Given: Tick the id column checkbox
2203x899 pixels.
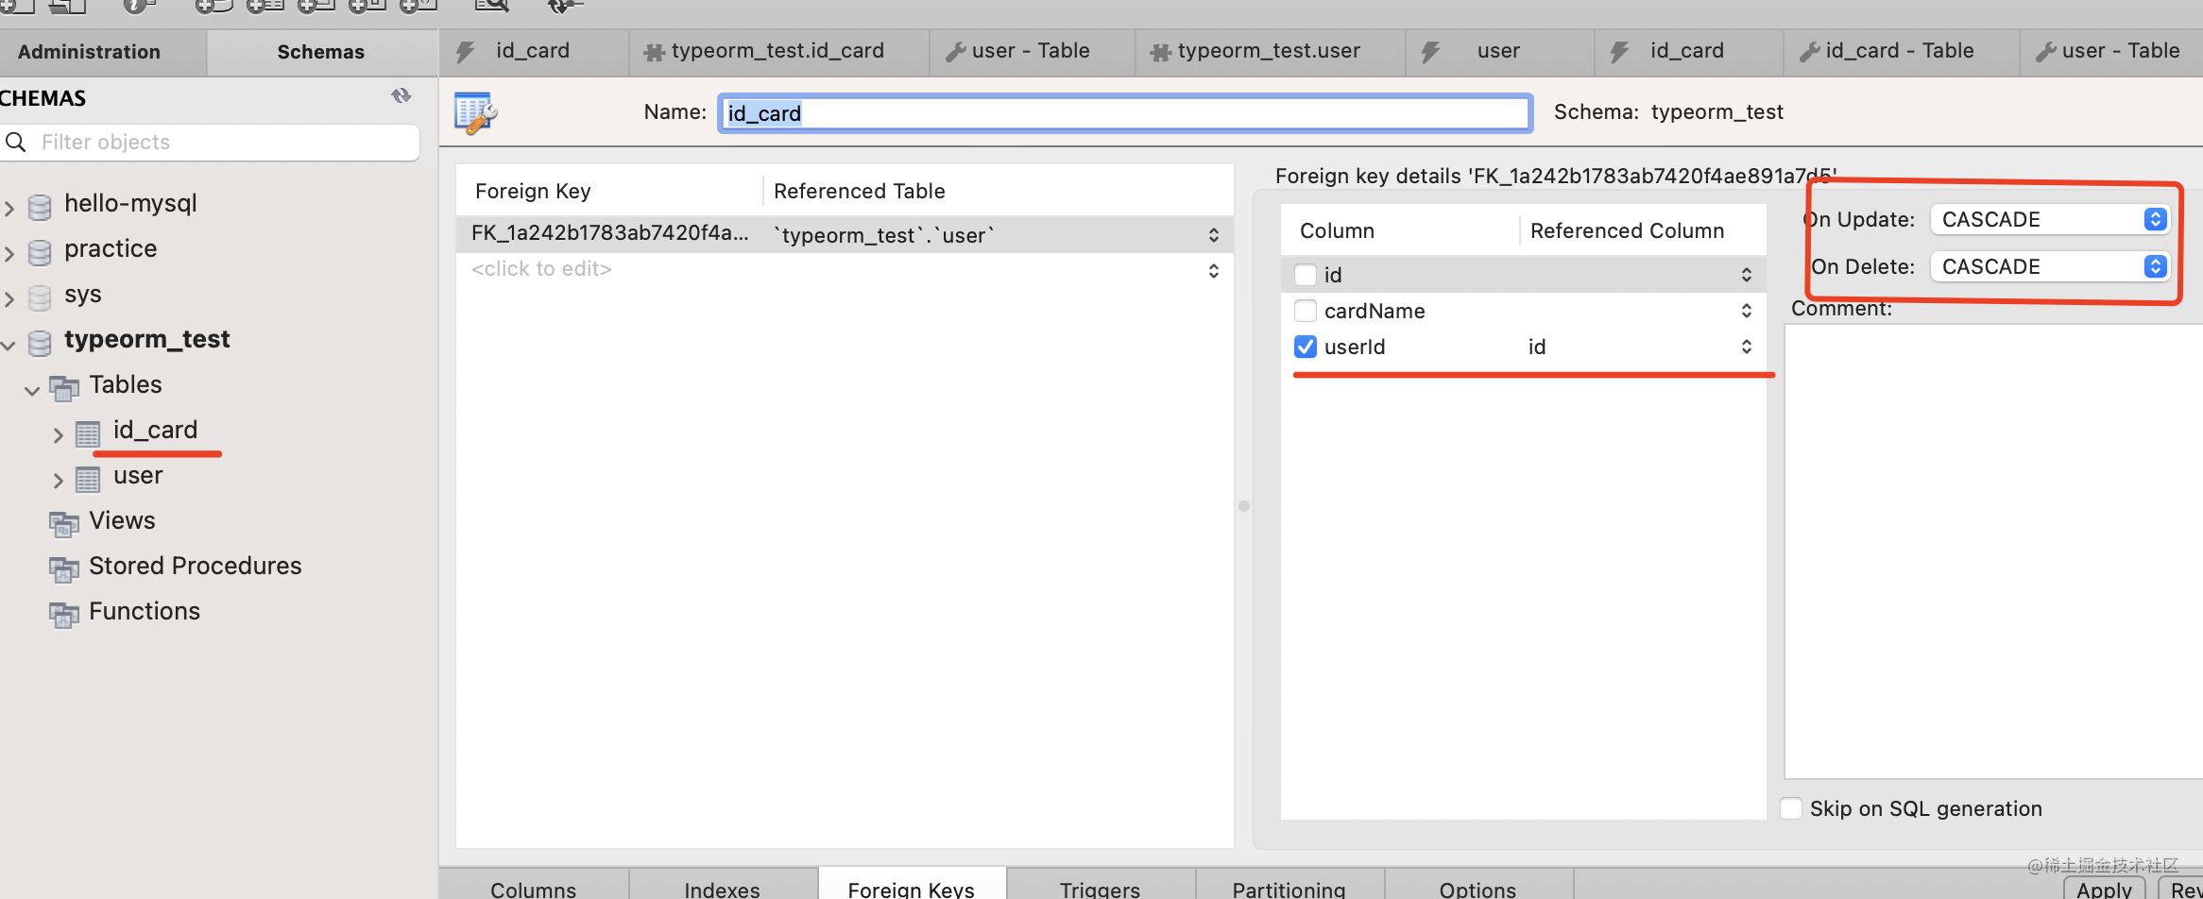Looking at the screenshot, I should coord(1306,275).
